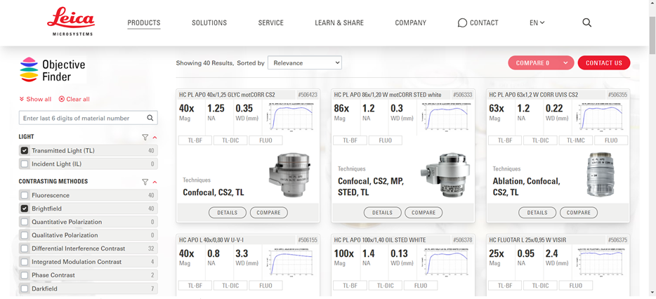656x299 pixels.
Task: Tick Qualitative Polarization checkbox
Action: pos(25,235)
